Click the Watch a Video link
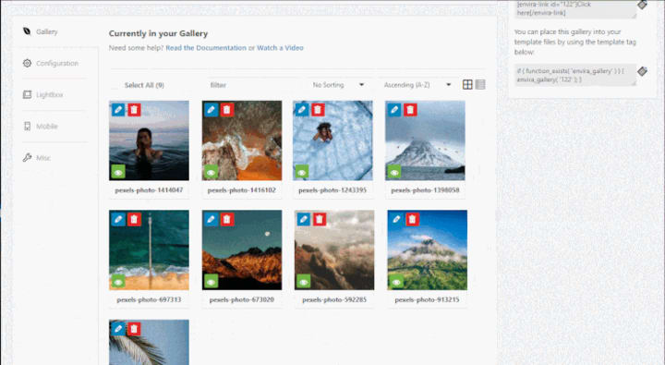Image resolution: width=665 pixels, height=365 pixels. 280,48
